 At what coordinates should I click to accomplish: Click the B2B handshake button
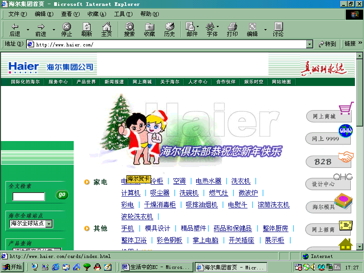[x=328, y=162]
